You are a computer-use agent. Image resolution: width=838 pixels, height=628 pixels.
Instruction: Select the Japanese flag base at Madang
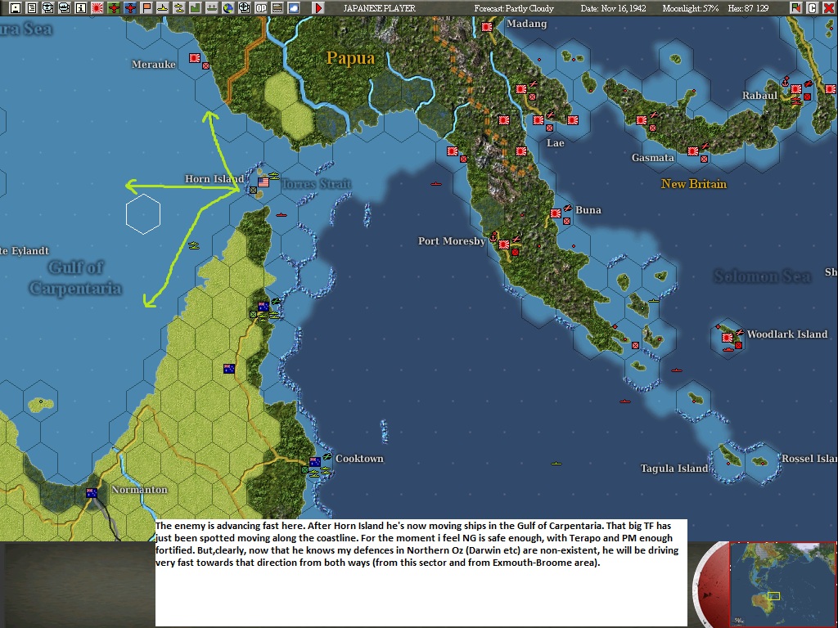click(487, 27)
